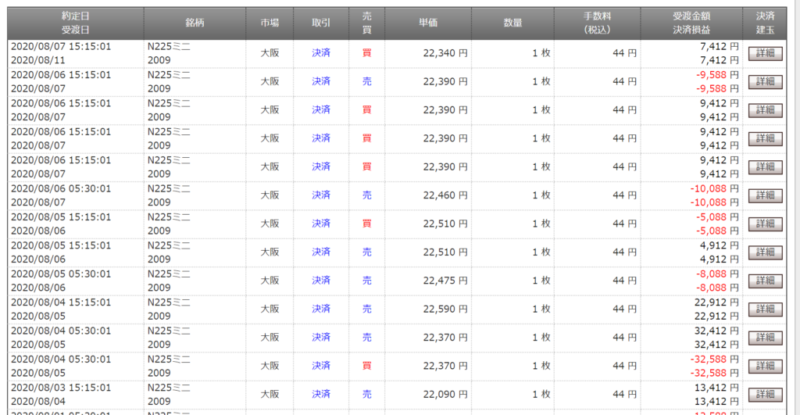
Task: Click the 数量 column header
Action: 512,23
